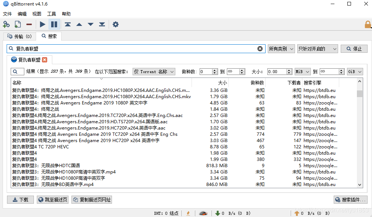The height and width of the screenshot is (217, 372).
Task: Open the 工具 menu
Action: click(x=52, y=14)
